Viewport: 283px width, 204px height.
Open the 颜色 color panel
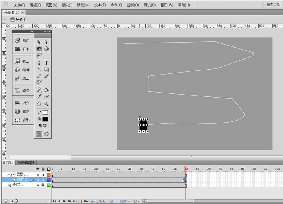22,40
